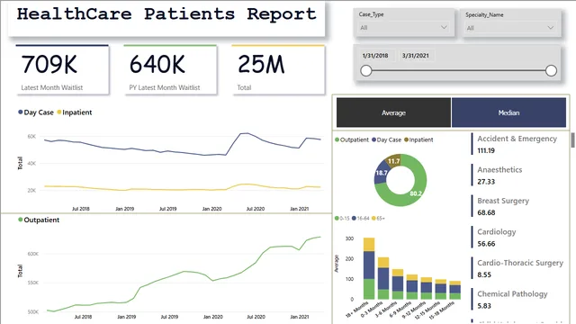Screen dimensions: 576x324
Task: Click the 9-12 Months stacked bar
Action: coord(427,288)
